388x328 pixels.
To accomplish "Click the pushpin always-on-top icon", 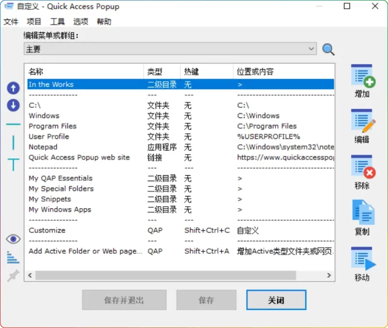I will click(13, 276).
